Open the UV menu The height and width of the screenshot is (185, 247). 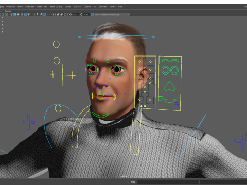[x=95, y=7]
